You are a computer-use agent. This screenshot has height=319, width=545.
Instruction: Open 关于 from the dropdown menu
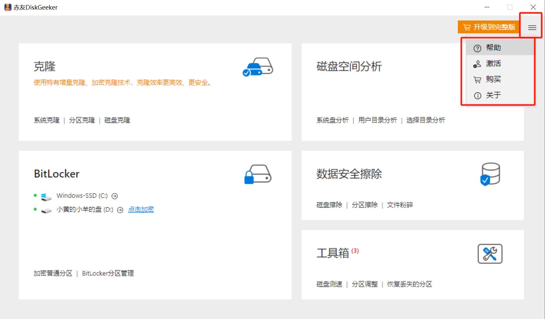[500, 95]
